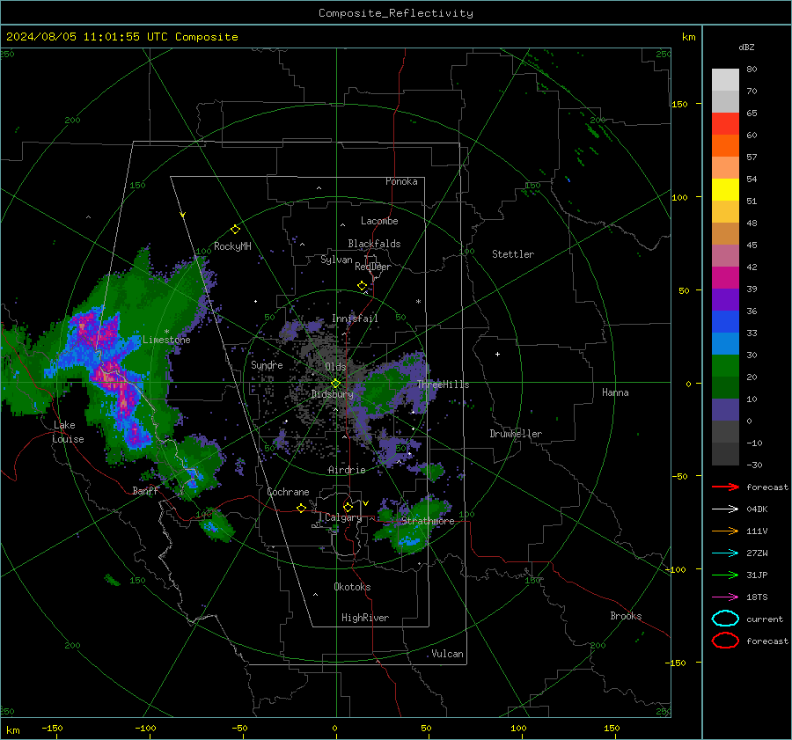The height and width of the screenshot is (740, 792).
Task: Click the Lacombe city label
Action: [379, 221]
